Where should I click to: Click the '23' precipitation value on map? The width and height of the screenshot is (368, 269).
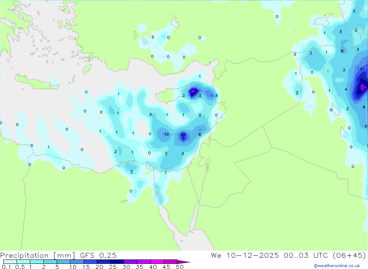[183, 134]
